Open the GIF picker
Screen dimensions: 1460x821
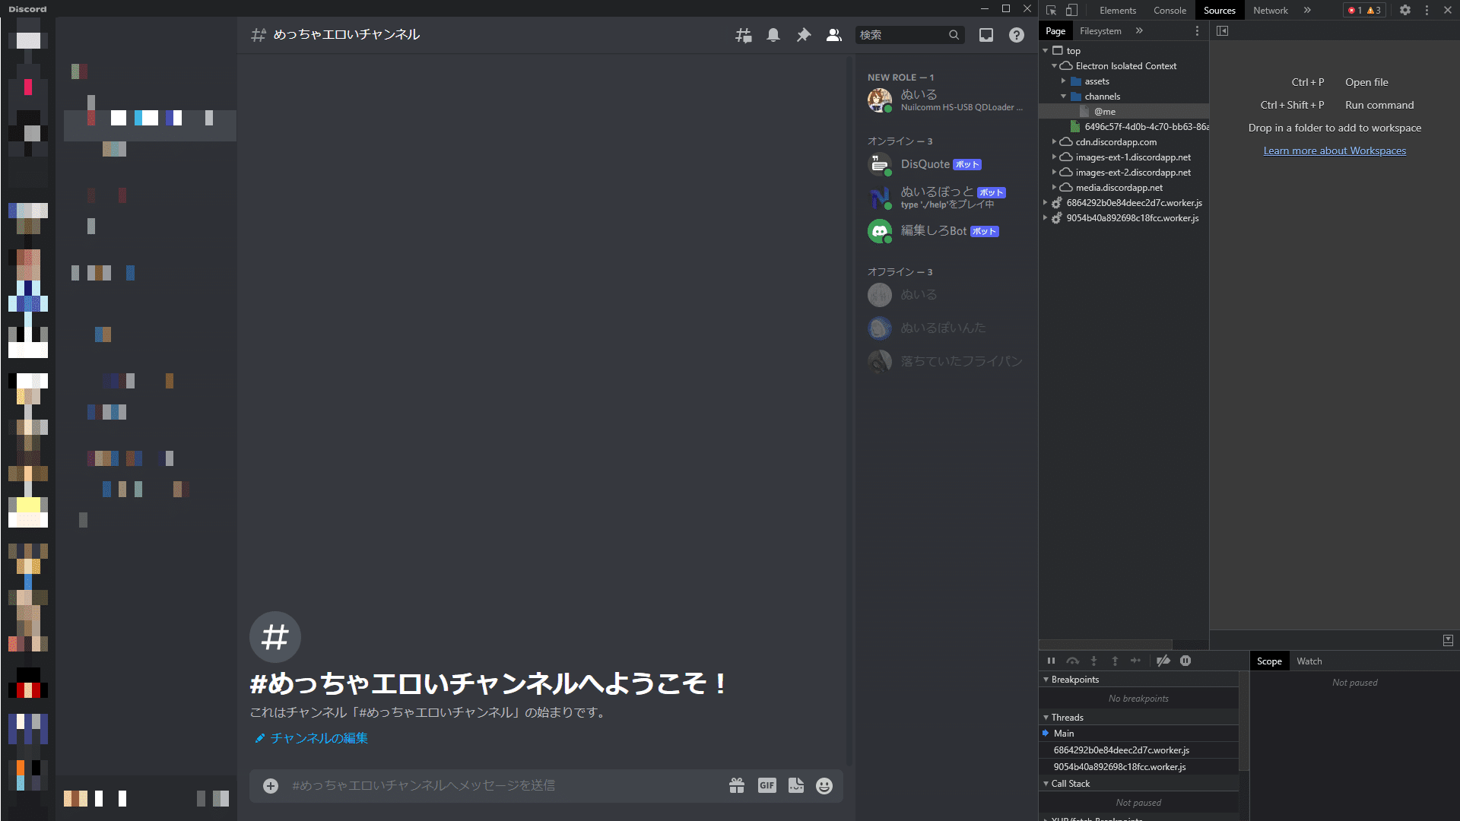(767, 786)
